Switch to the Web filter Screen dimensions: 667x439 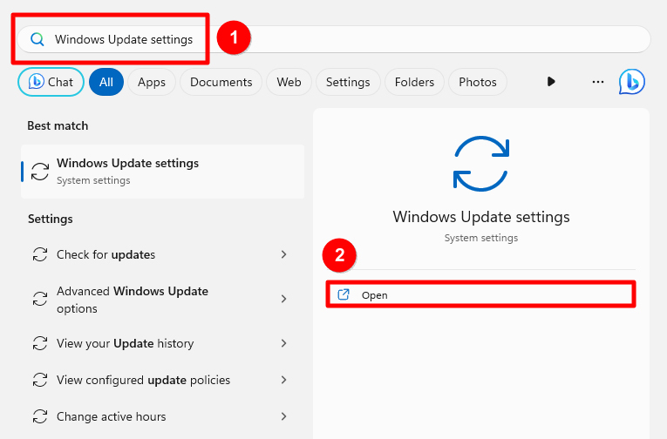point(289,82)
